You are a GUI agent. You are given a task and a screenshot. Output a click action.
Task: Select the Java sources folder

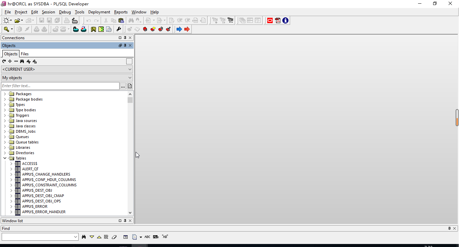pyautogui.click(x=26, y=121)
